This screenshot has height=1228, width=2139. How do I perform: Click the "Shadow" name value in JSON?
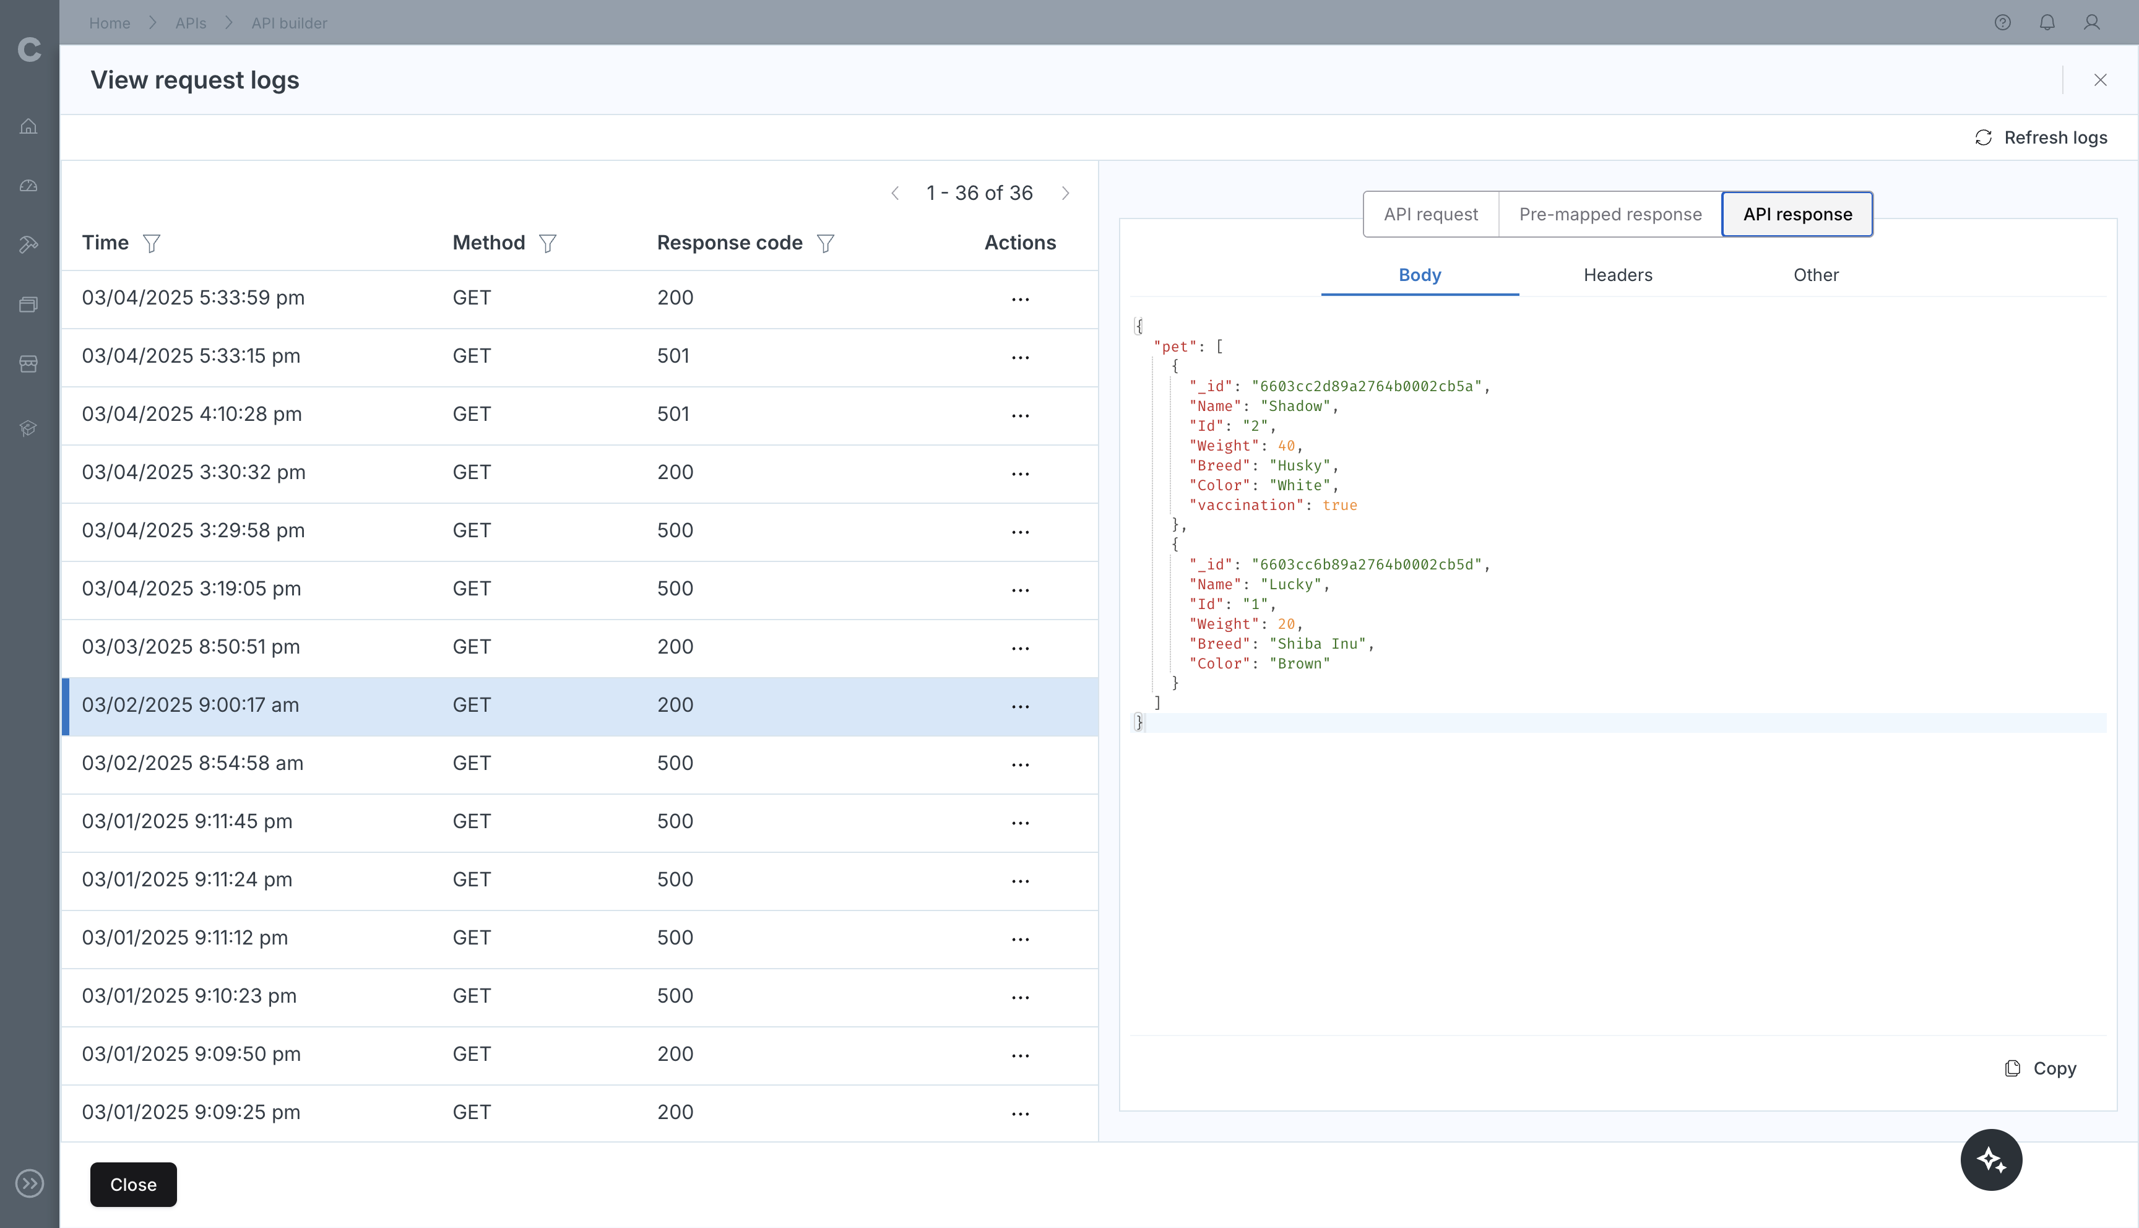1295,407
